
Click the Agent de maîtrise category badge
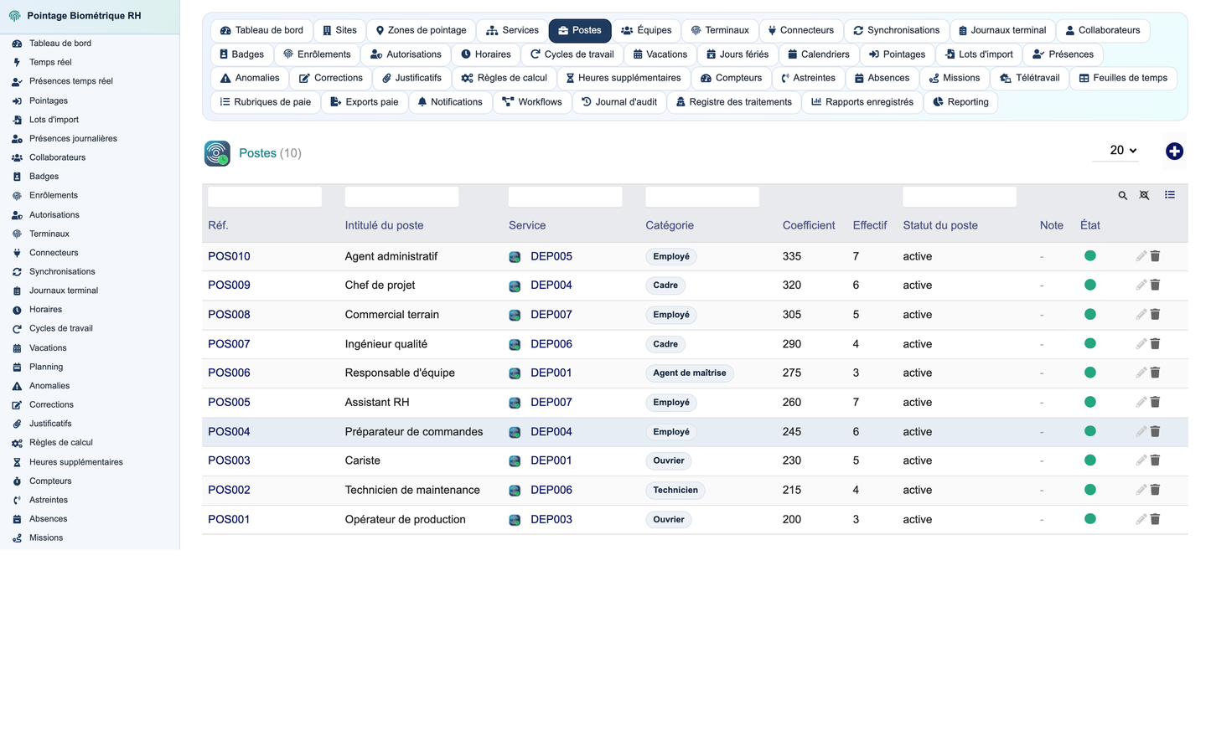(x=690, y=373)
